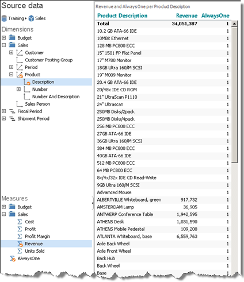Click the Fiscal Period hierarchy icon
Viewport: 244px width, 282px height.
pyautogui.click(x=12, y=111)
